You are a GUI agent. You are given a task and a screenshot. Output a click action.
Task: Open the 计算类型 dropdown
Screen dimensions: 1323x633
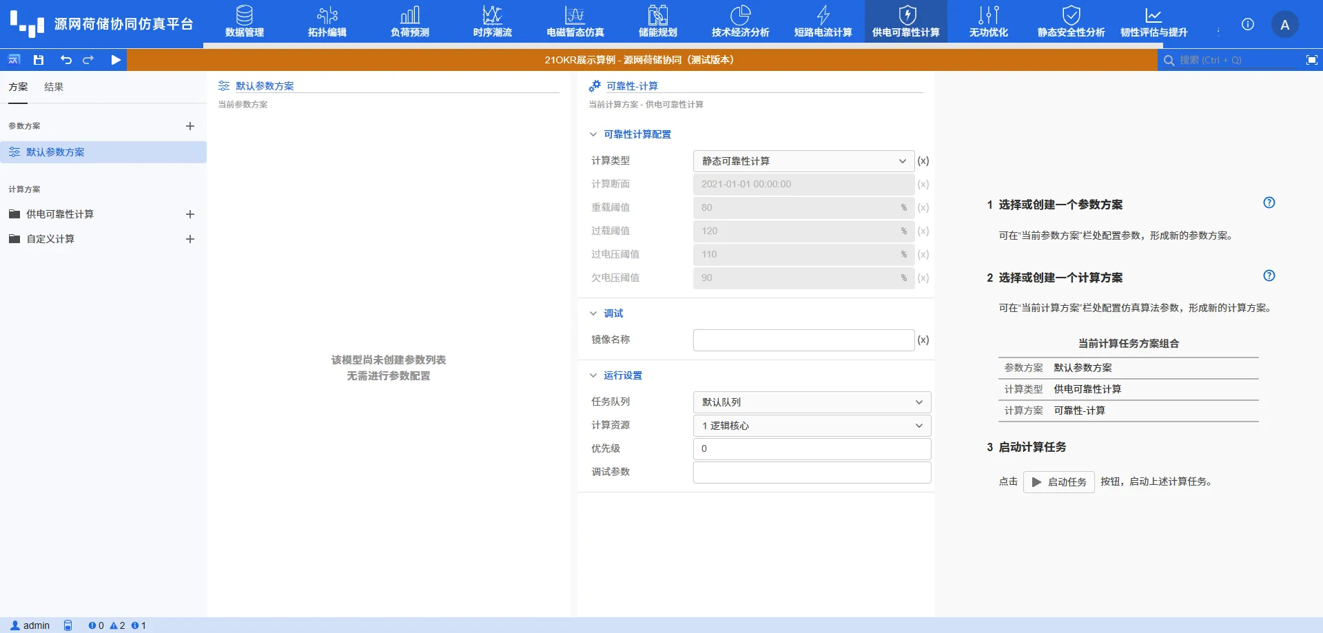pos(803,161)
